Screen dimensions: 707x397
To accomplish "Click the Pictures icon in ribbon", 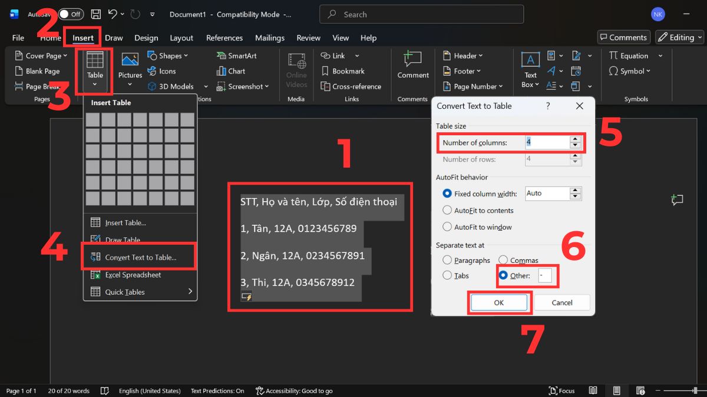I will [130, 61].
